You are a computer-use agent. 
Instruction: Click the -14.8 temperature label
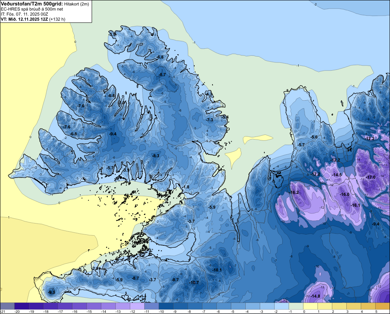pos(316,296)
